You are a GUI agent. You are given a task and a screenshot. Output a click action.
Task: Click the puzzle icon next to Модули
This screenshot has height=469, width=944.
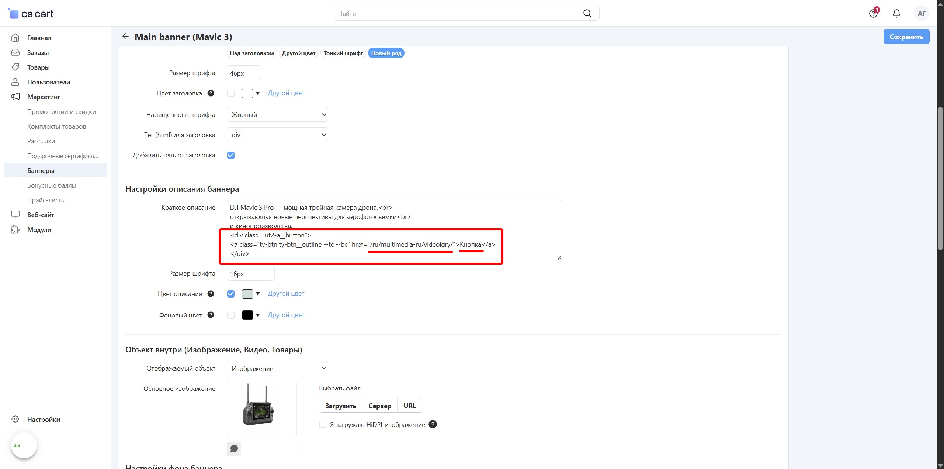click(x=15, y=229)
